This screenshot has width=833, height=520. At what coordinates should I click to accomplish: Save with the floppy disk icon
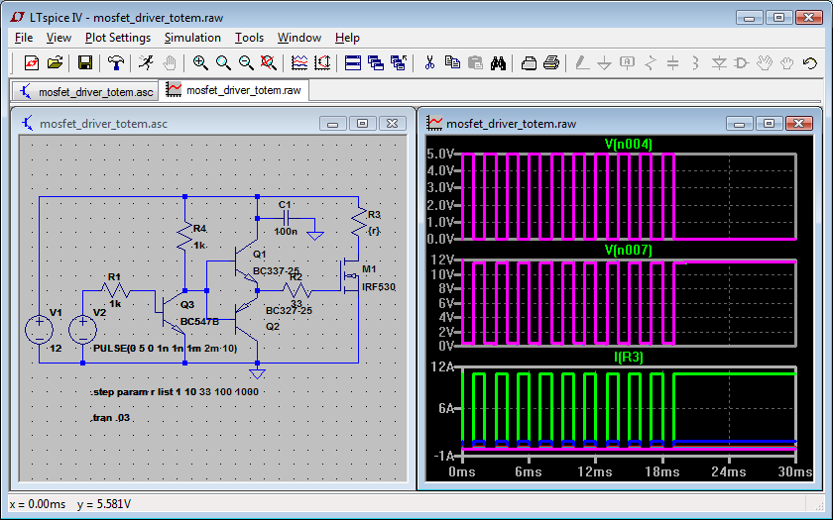point(85,63)
